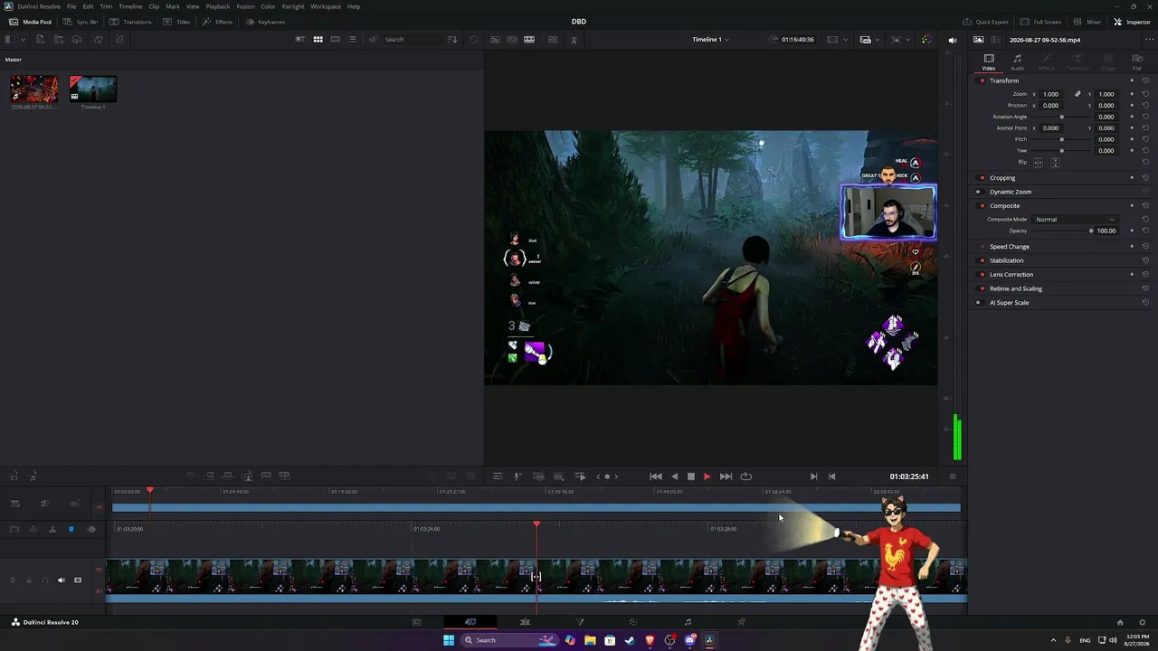Toggle loop playback
This screenshot has width=1158, height=651.
coord(745,476)
